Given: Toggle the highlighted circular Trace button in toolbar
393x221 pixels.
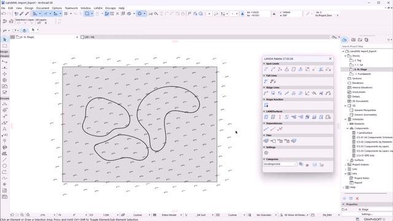Looking at the screenshot, I should [139, 14].
